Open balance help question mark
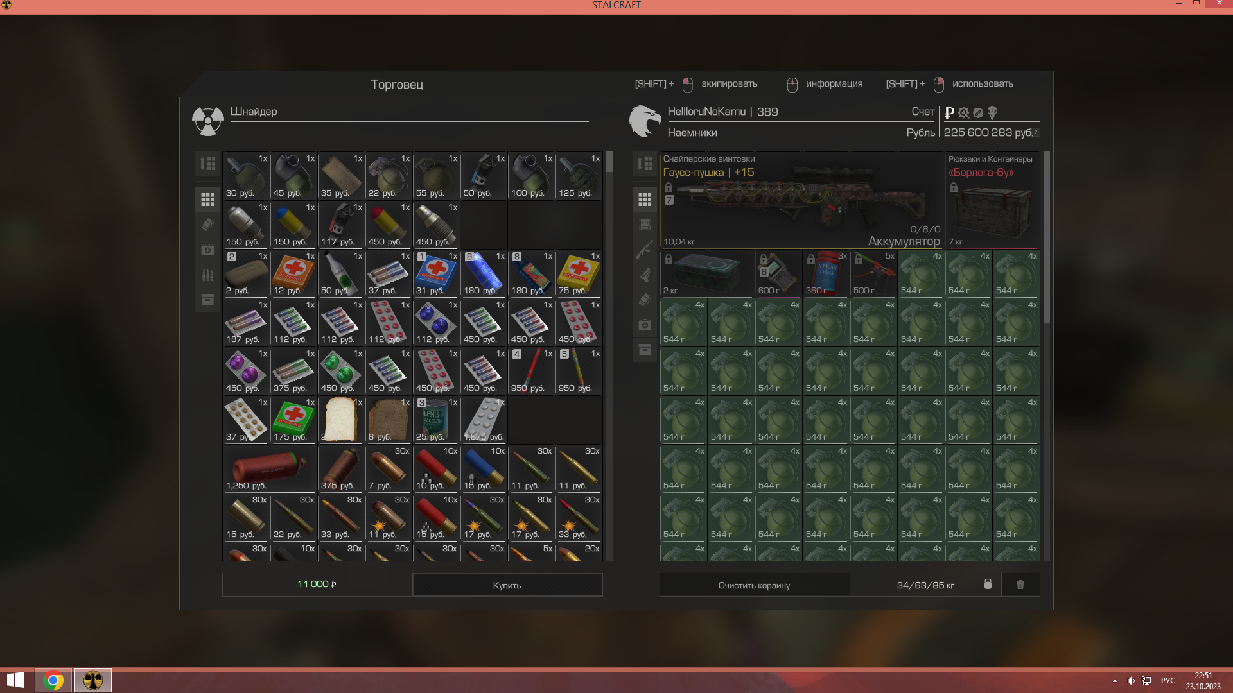The height and width of the screenshot is (693, 1233). (1036, 132)
